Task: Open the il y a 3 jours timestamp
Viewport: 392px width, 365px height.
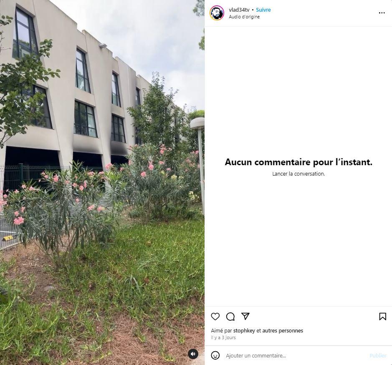Action: 223,337
